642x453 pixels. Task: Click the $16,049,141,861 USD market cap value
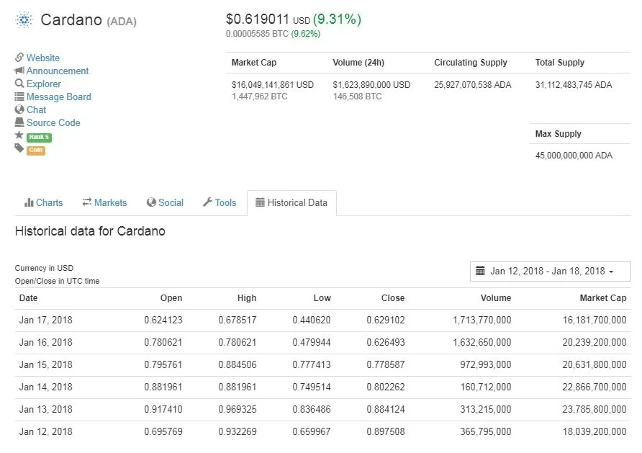coord(273,85)
